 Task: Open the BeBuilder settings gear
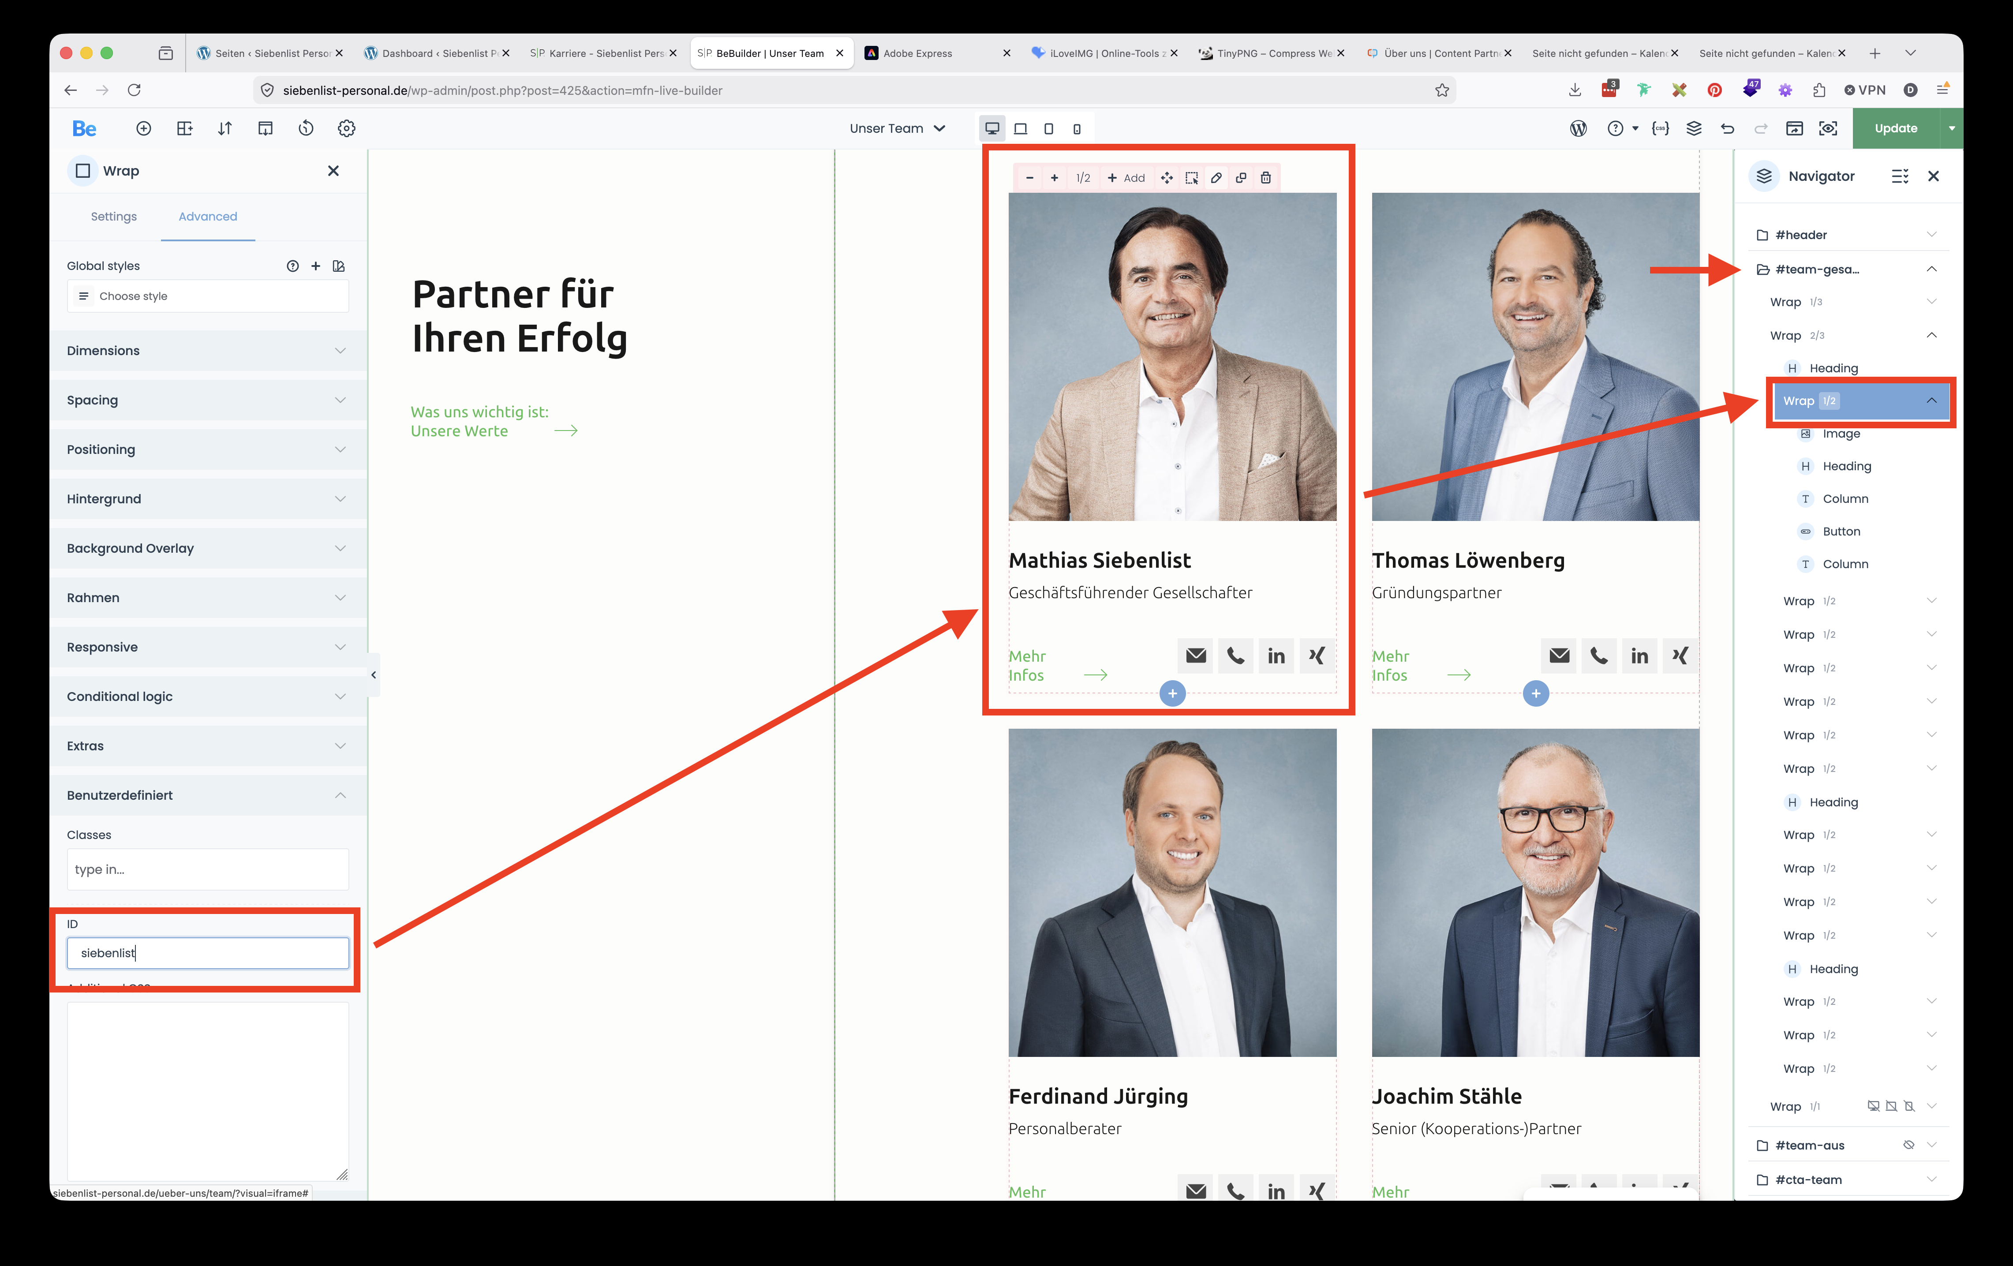(346, 128)
